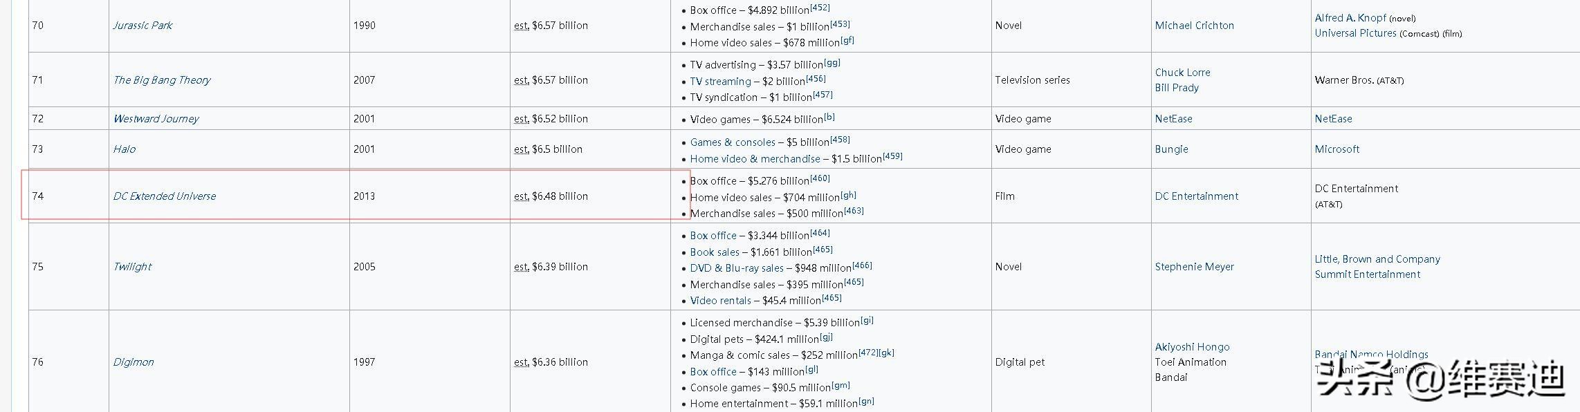Open the Bill Prady link
Image resolution: width=1580 pixels, height=412 pixels.
click(x=1177, y=88)
